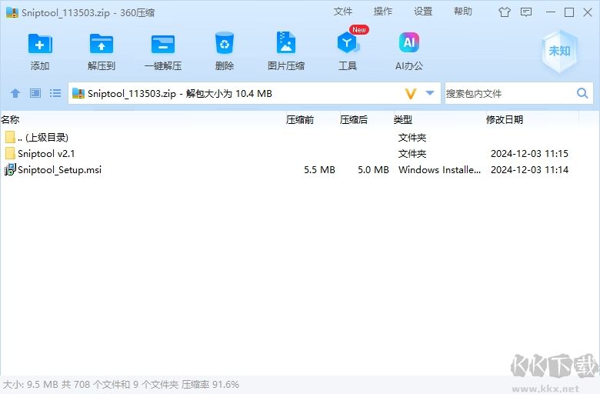Open the 操作 menu
This screenshot has width=600, height=394.
click(382, 12)
